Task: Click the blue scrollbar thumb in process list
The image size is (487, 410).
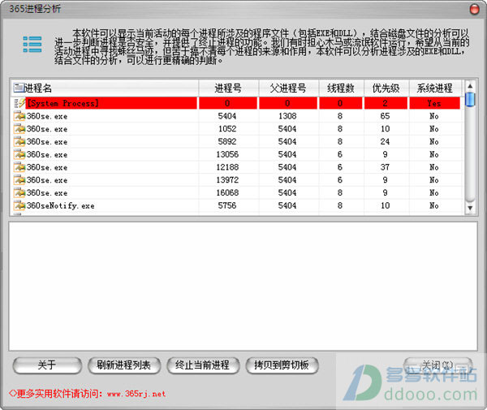Action: (470, 100)
